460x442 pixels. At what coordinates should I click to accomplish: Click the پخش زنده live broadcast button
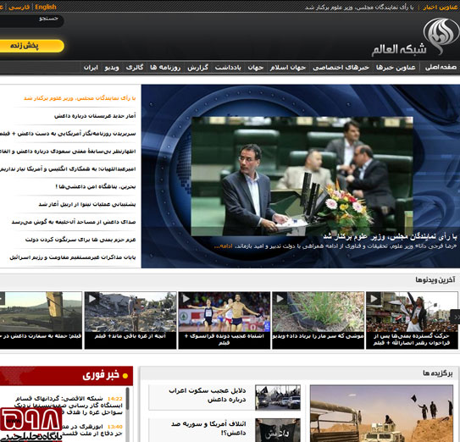pos(30,46)
